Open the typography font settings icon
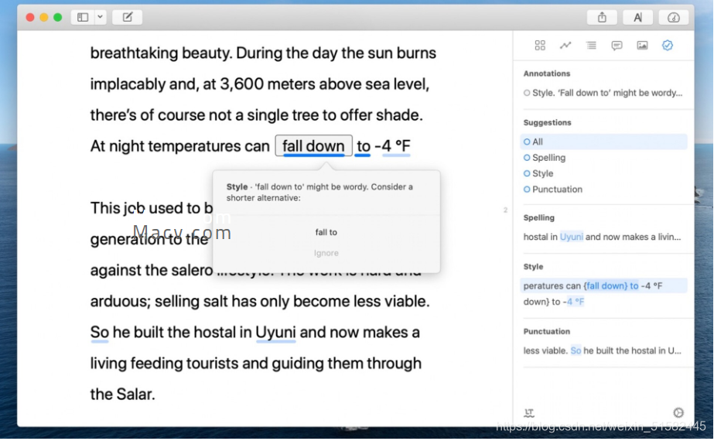 pos(637,17)
